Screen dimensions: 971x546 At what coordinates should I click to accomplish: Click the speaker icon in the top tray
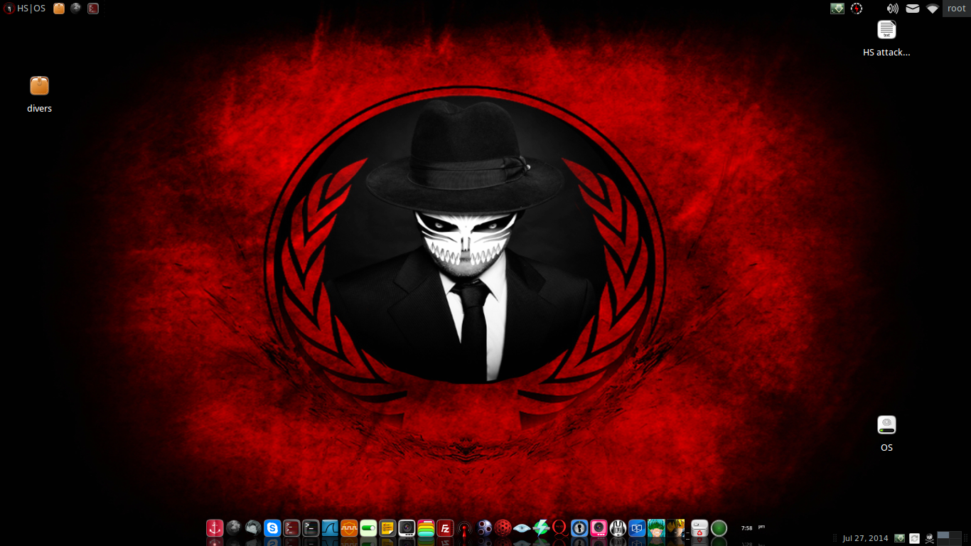892,9
